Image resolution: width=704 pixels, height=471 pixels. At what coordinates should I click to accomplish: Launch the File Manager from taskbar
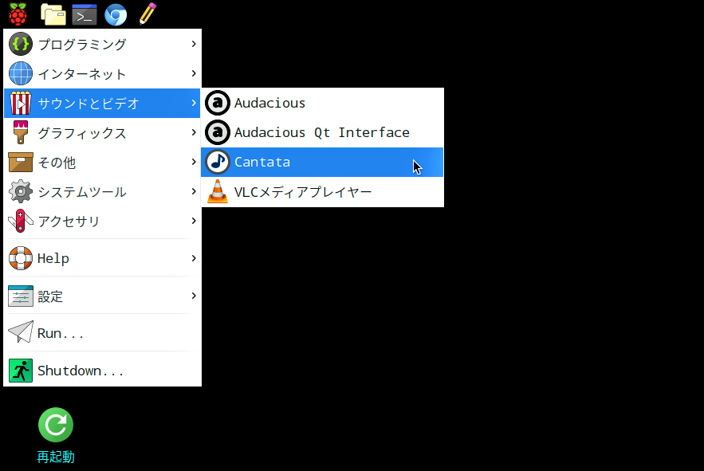[53, 14]
